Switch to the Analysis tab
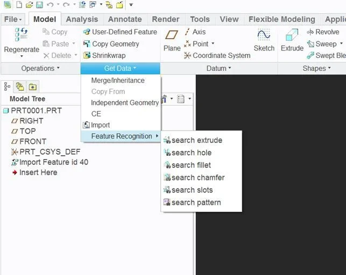Image resolution: width=346 pixels, height=275 pixels. 82,19
